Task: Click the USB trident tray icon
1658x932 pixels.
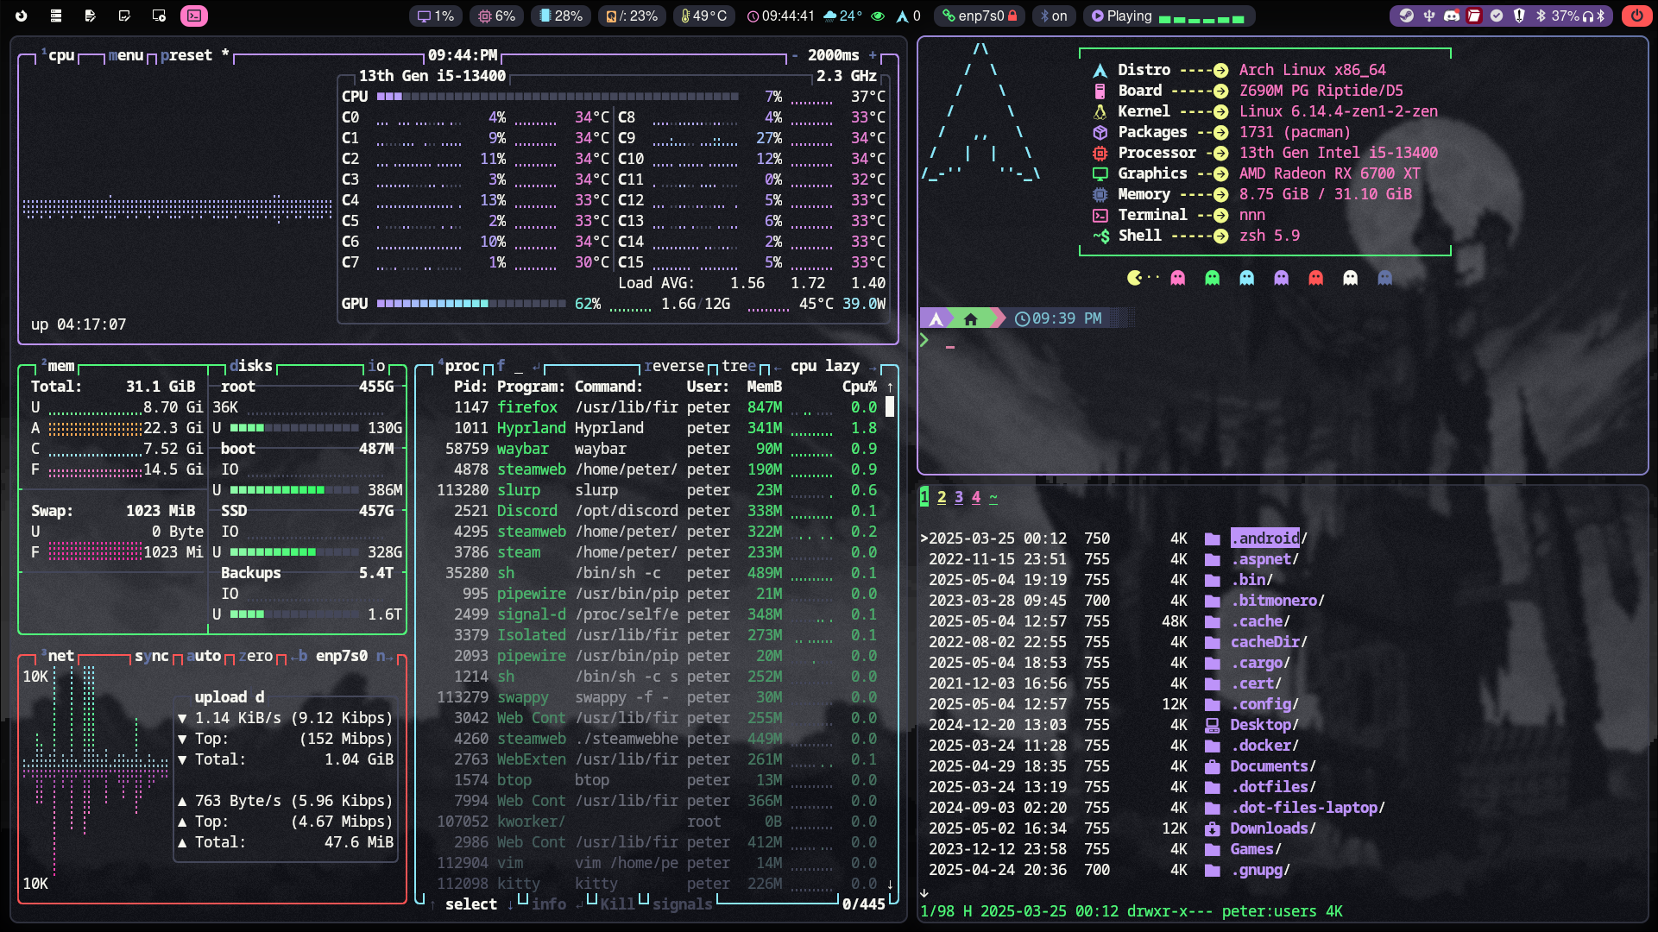Action: click(x=1429, y=16)
